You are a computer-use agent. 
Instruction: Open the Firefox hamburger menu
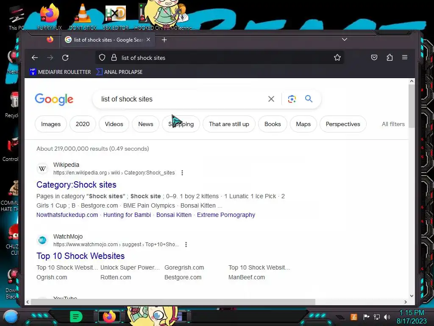pyautogui.click(x=405, y=57)
